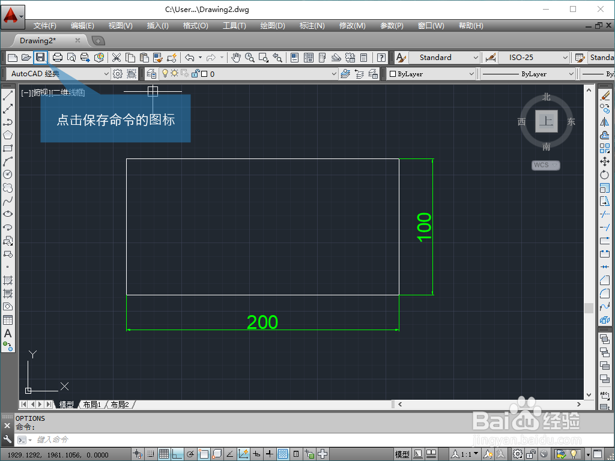
Task: Toggle Transparency display in status bar
Action: coord(283,454)
